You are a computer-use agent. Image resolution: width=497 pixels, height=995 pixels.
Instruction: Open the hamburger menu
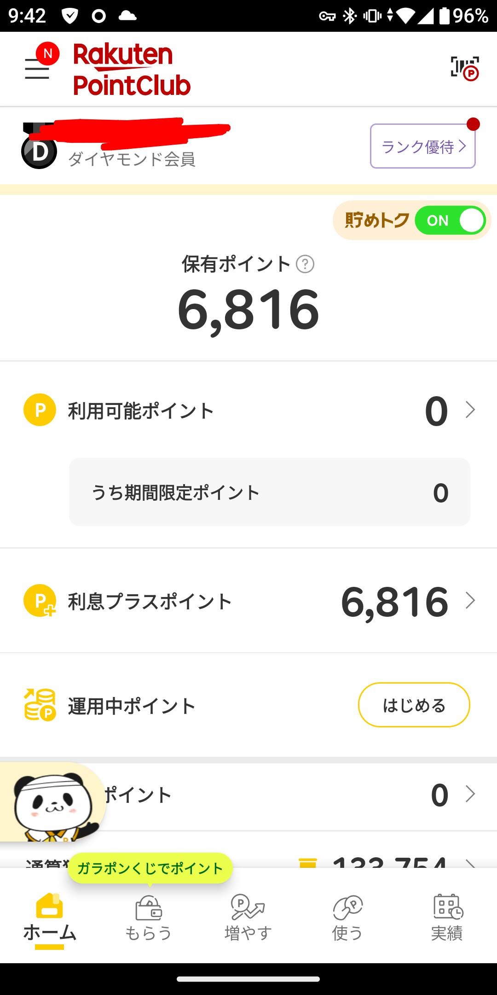click(x=37, y=69)
